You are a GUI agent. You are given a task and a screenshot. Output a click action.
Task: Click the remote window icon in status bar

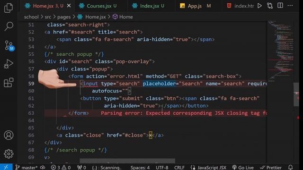tap(6, 167)
